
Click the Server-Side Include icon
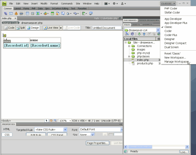coord(58,13)
